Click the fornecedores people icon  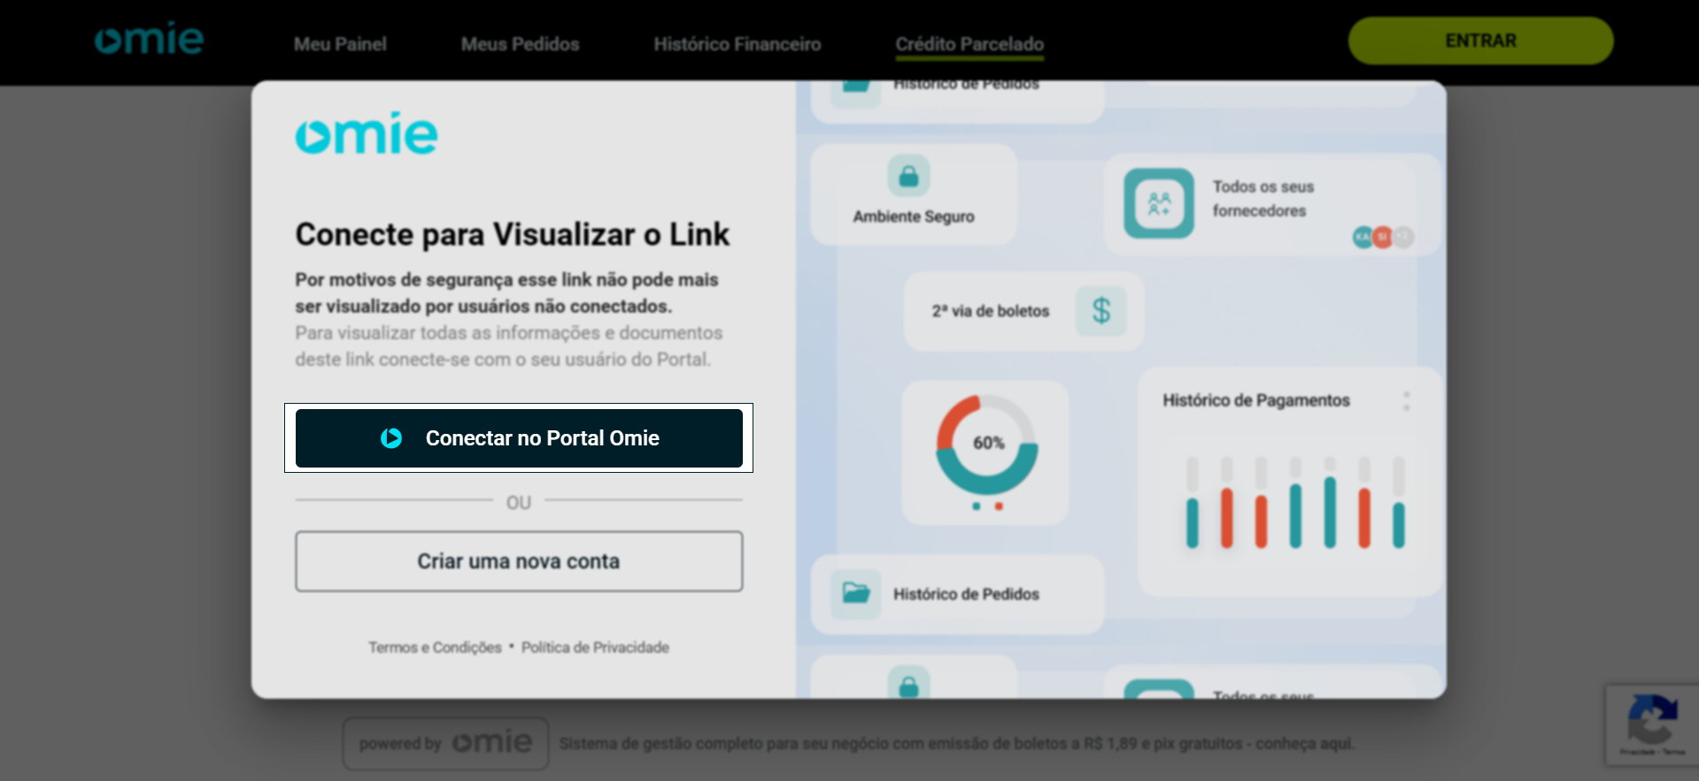coord(1159,204)
